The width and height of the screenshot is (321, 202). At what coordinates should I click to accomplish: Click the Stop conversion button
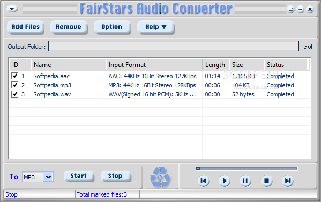click(x=115, y=176)
